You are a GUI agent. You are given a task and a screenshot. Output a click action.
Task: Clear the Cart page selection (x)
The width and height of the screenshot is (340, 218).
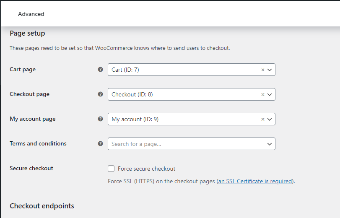pyautogui.click(x=263, y=70)
